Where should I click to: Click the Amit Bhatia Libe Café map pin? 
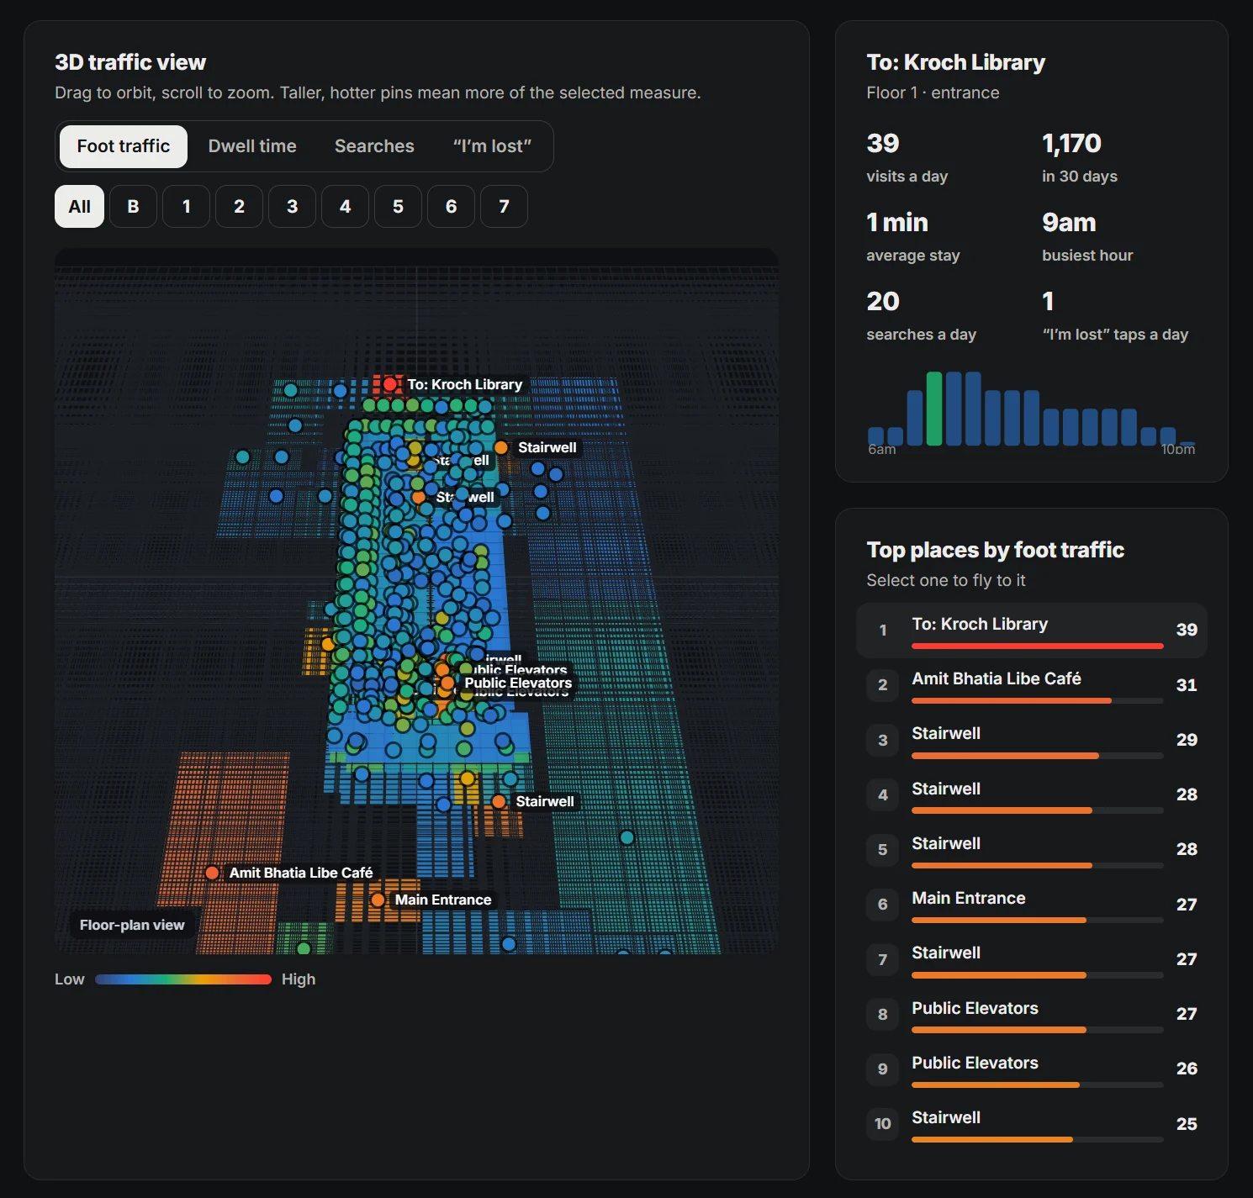click(213, 873)
